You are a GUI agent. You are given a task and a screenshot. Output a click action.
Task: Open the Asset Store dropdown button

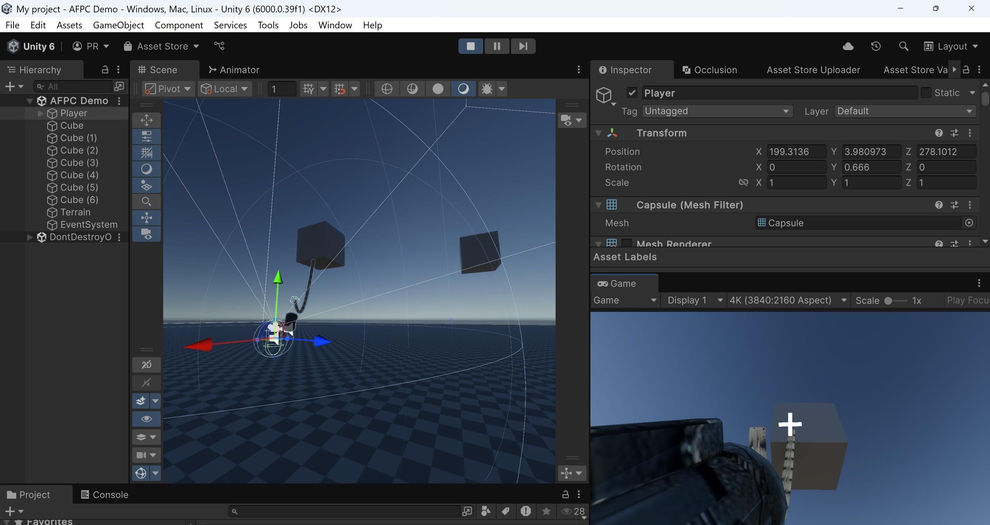coord(161,46)
